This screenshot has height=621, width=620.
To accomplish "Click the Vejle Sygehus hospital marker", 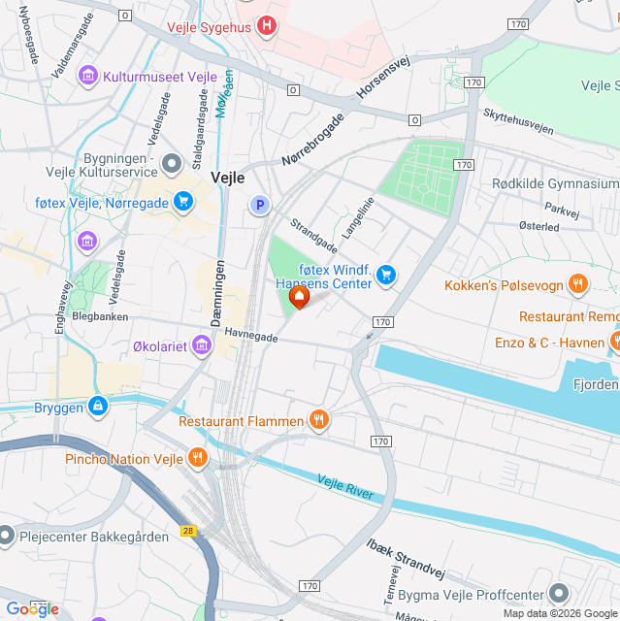I will point(267,26).
